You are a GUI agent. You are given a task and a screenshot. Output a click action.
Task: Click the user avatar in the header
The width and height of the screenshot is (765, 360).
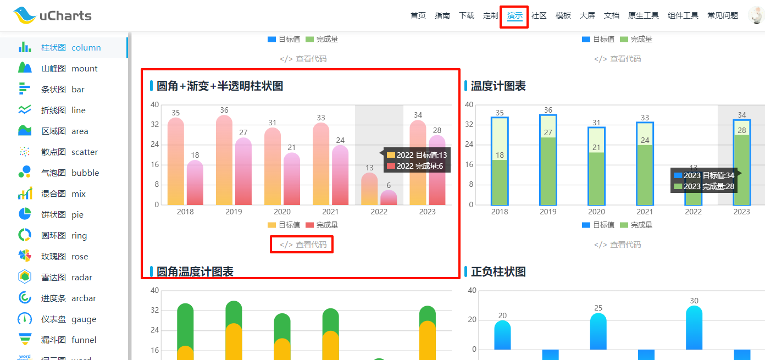pos(756,15)
